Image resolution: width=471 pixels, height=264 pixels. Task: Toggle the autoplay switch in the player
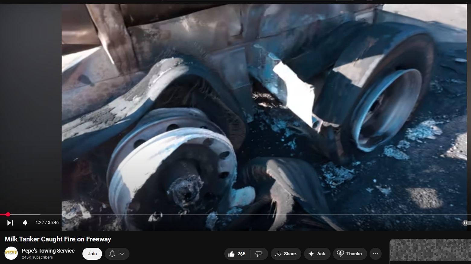(x=465, y=223)
